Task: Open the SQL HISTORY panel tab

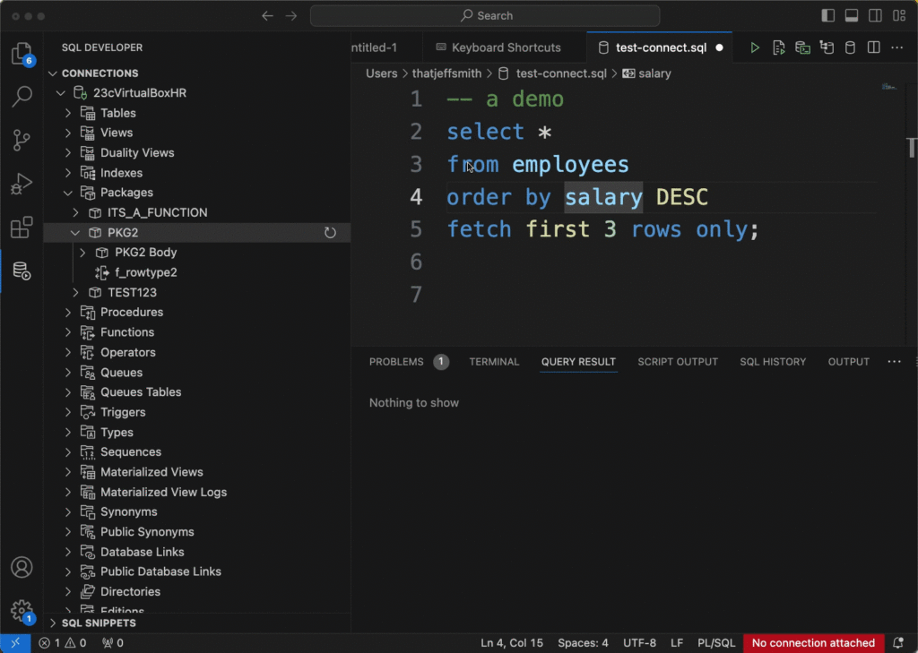Action: pyautogui.click(x=773, y=362)
